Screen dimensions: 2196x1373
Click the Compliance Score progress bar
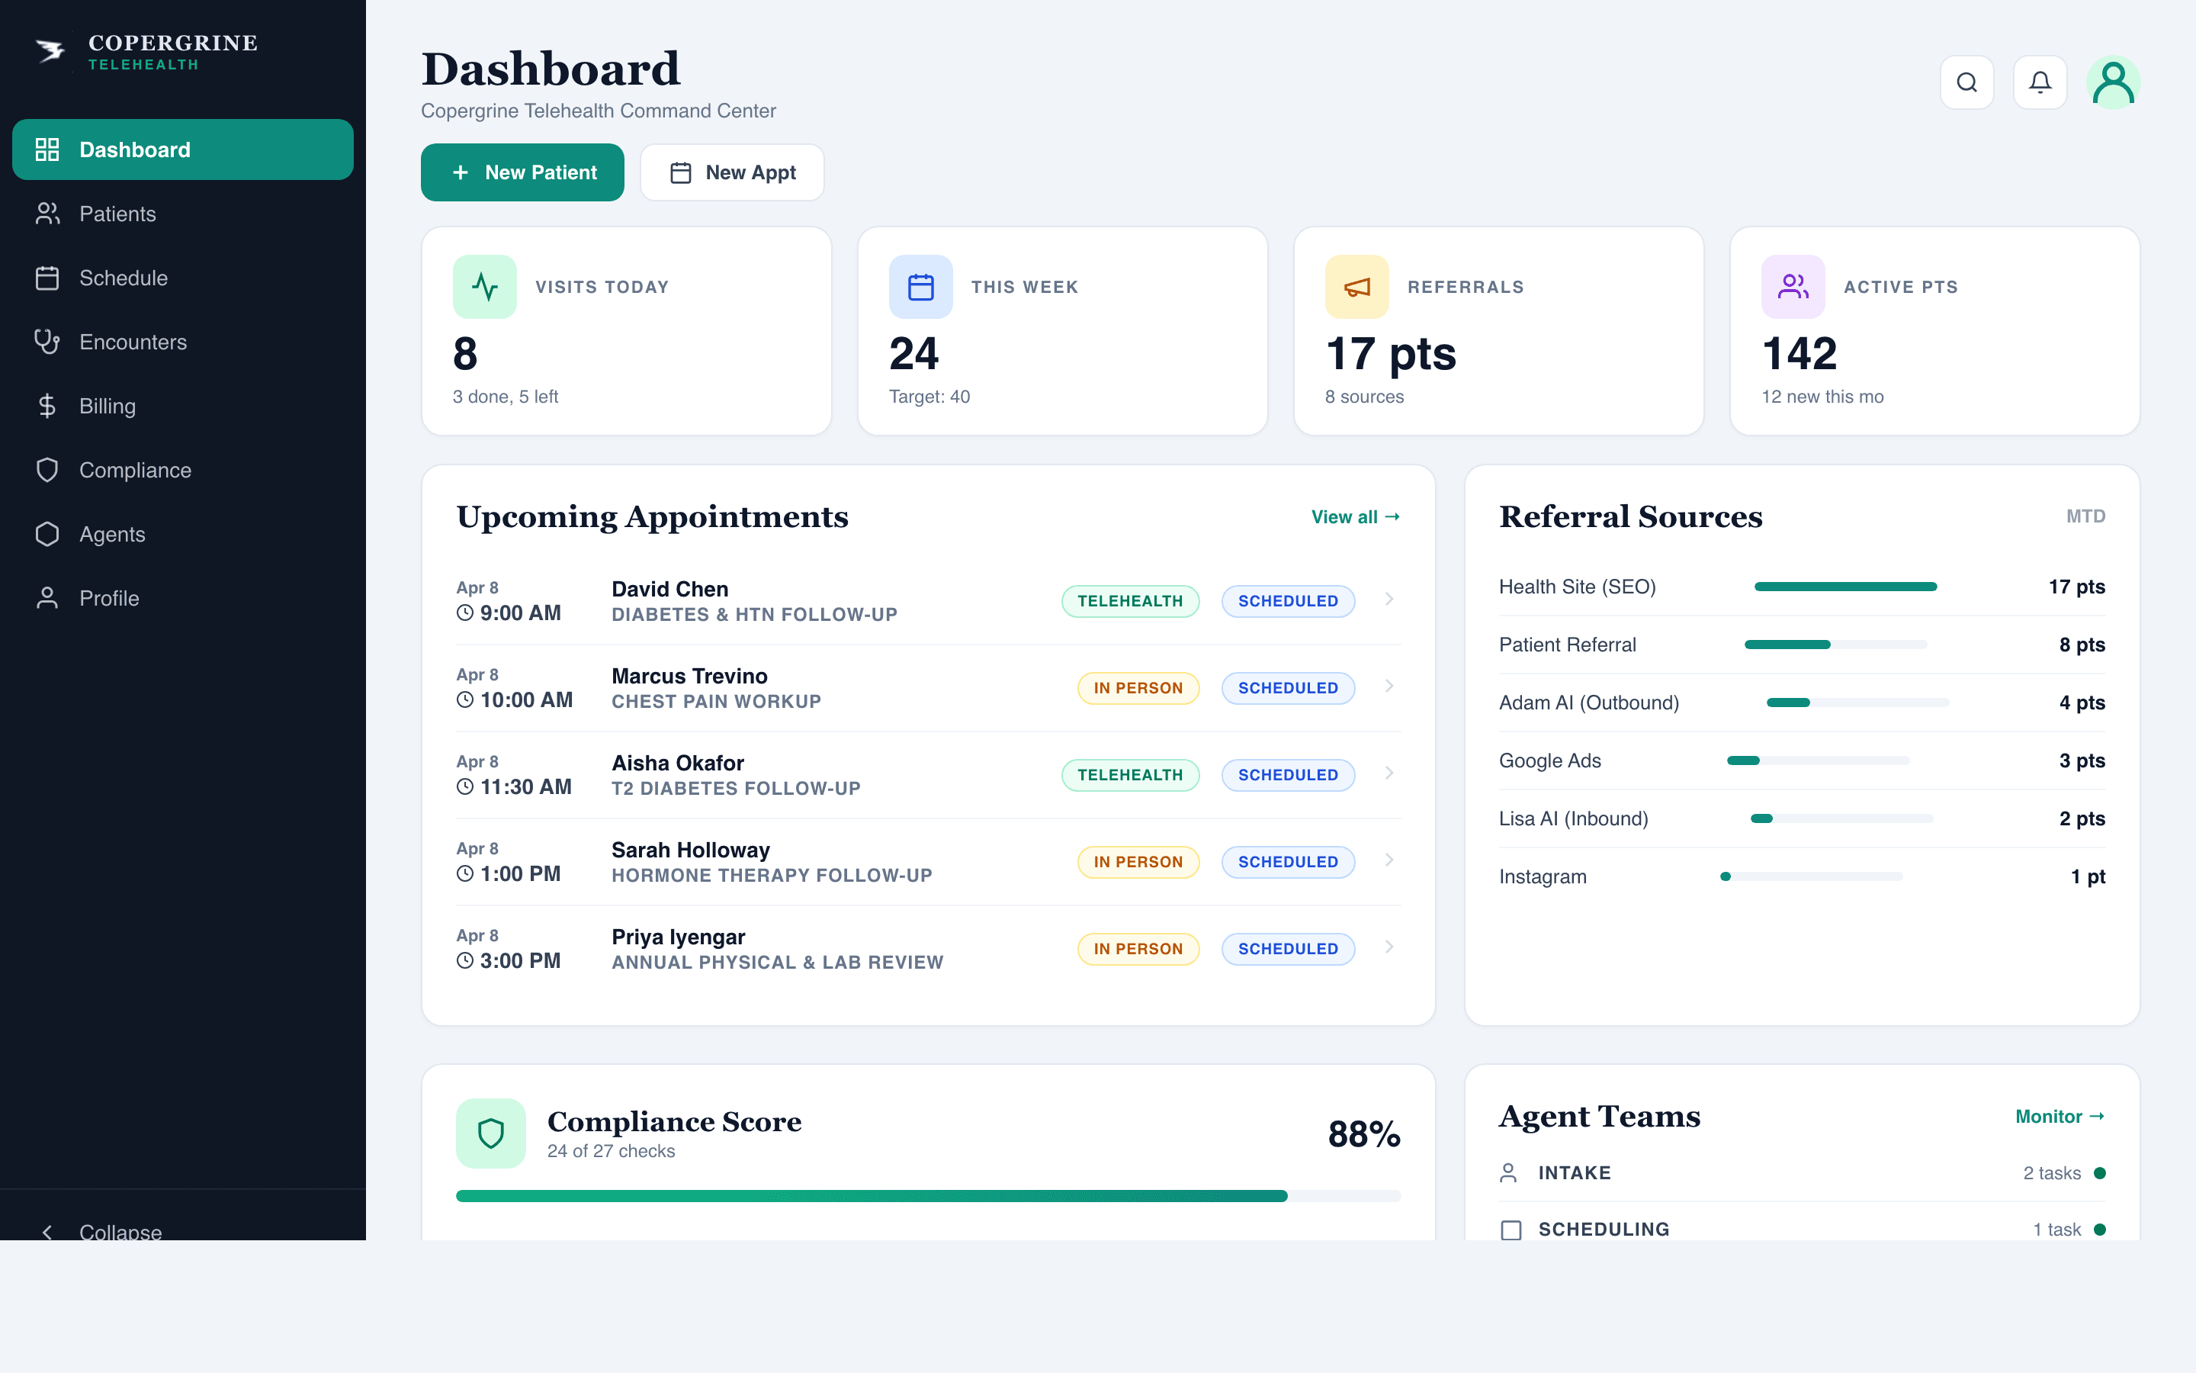(926, 1196)
